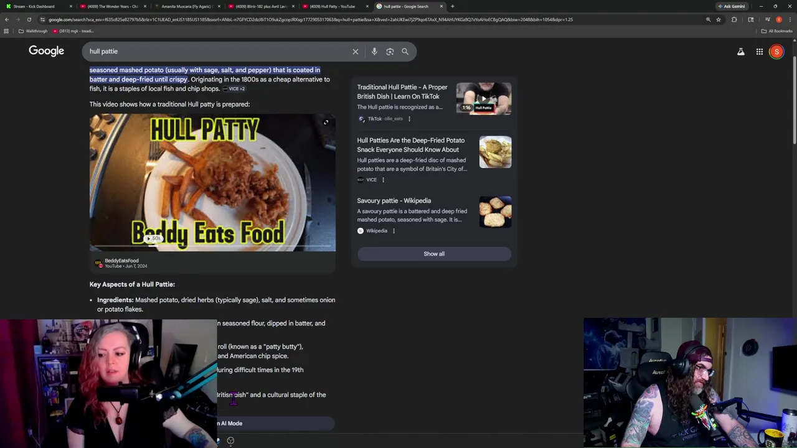Click the VICE +2 source chip
This screenshot has height=448, width=797.
point(233,89)
